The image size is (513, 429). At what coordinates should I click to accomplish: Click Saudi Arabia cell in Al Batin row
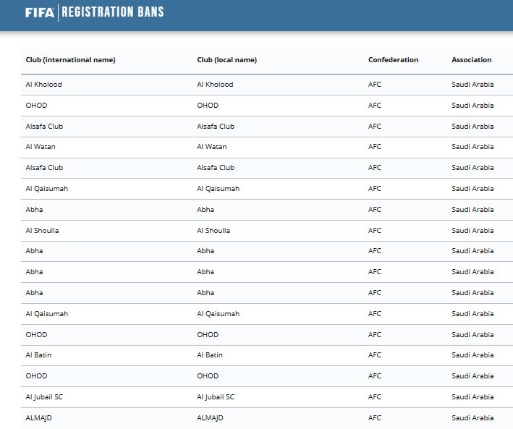tap(472, 355)
